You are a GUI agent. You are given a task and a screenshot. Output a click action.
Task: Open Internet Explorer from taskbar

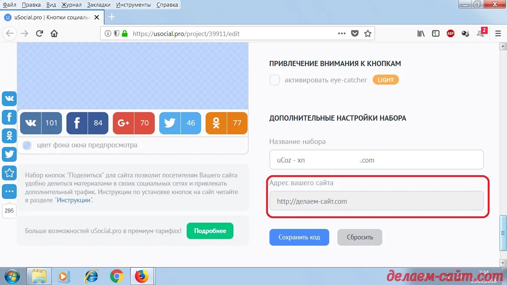pos(91,276)
